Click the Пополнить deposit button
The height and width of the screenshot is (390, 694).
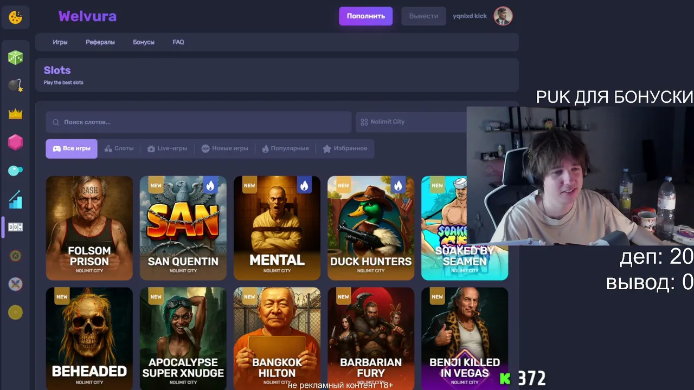(x=366, y=16)
